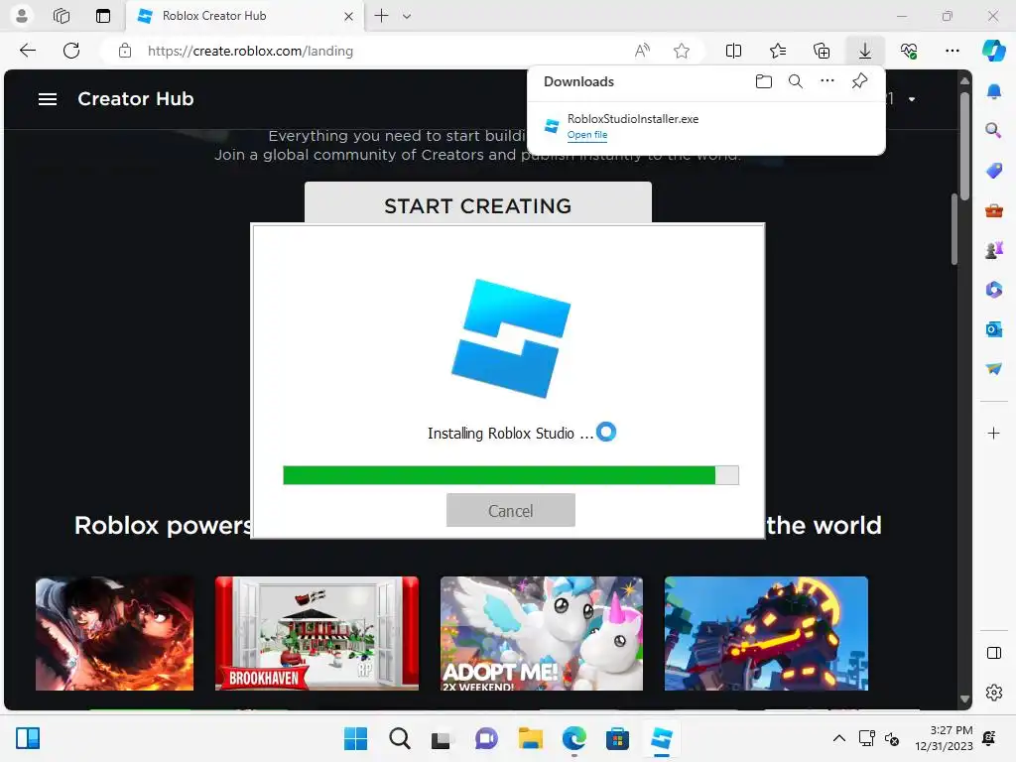
Task: View site information lock icon
Action: click(125, 51)
